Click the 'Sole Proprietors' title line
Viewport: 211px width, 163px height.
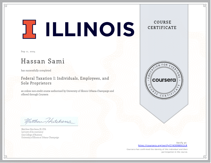click(x=36, y=83)
